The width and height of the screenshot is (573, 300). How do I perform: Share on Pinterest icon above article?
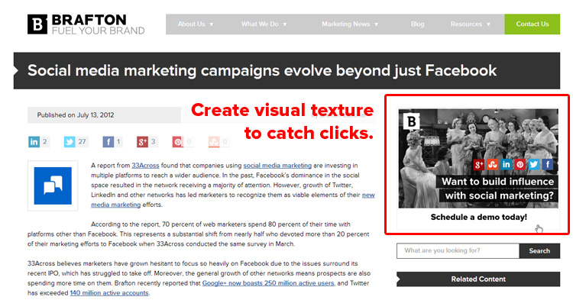pos(178,142)
